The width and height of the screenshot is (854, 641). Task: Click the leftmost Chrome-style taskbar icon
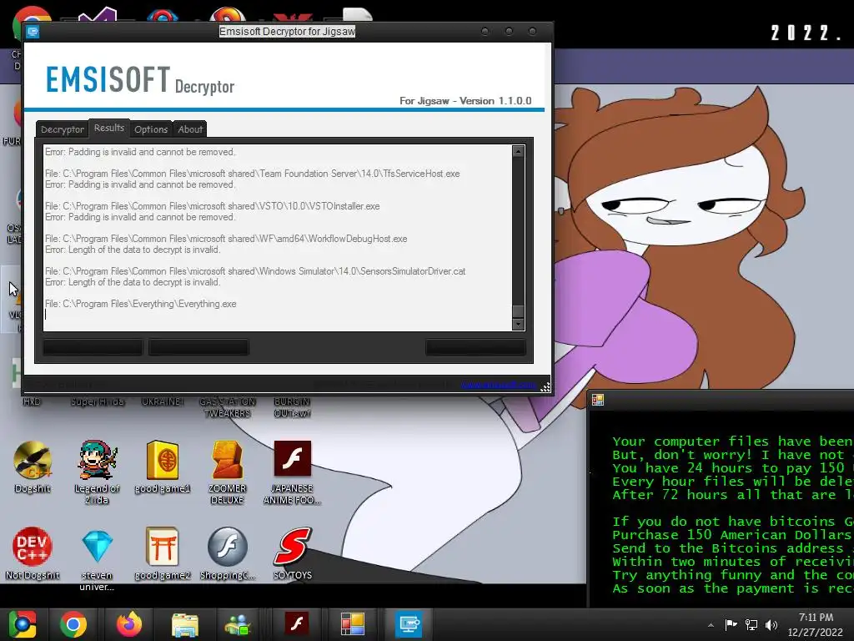click(23, 624)
